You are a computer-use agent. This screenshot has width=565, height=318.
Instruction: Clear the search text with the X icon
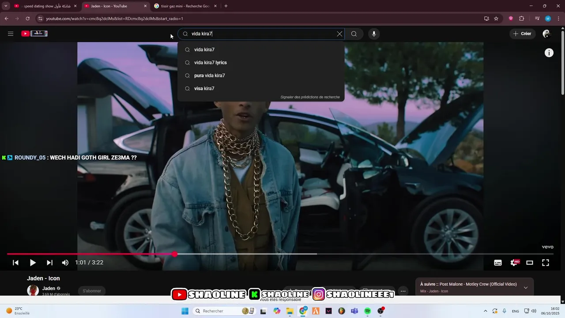pyautogui.click(x=339, y=34)
